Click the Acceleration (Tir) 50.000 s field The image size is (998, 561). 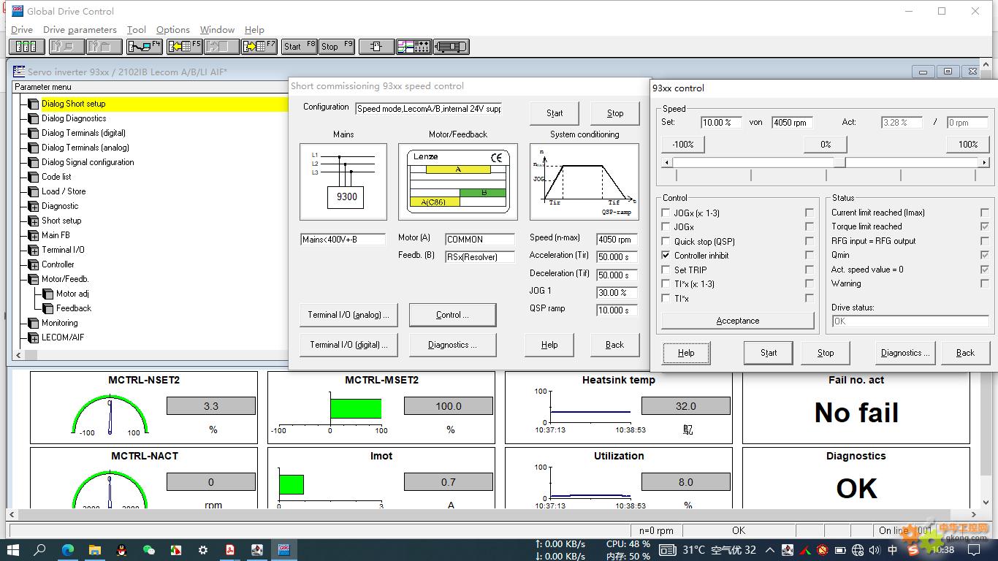pos(617,257)
